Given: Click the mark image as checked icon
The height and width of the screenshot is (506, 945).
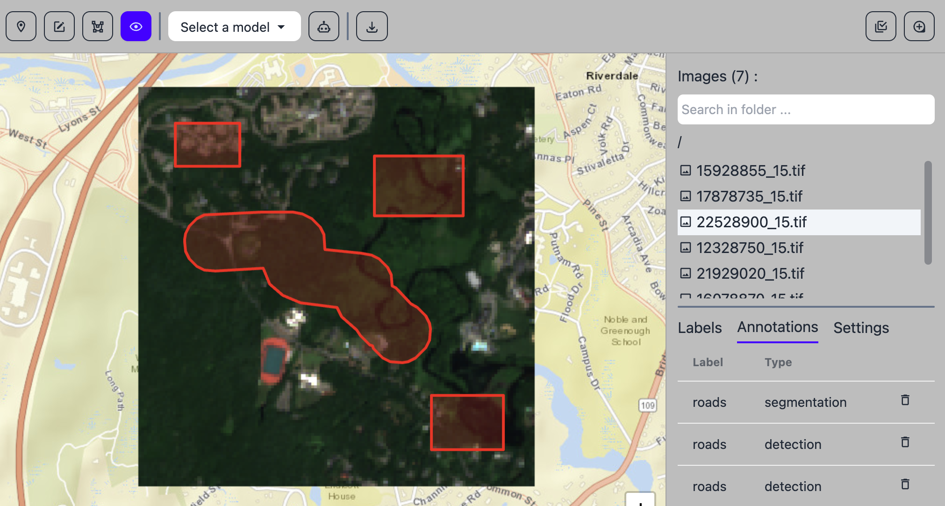Looking at the screenshot, I should click(881, 27).
